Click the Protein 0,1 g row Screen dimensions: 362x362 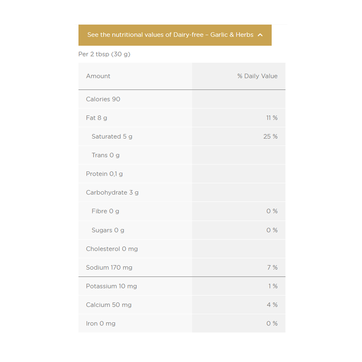tap(104, 174)
